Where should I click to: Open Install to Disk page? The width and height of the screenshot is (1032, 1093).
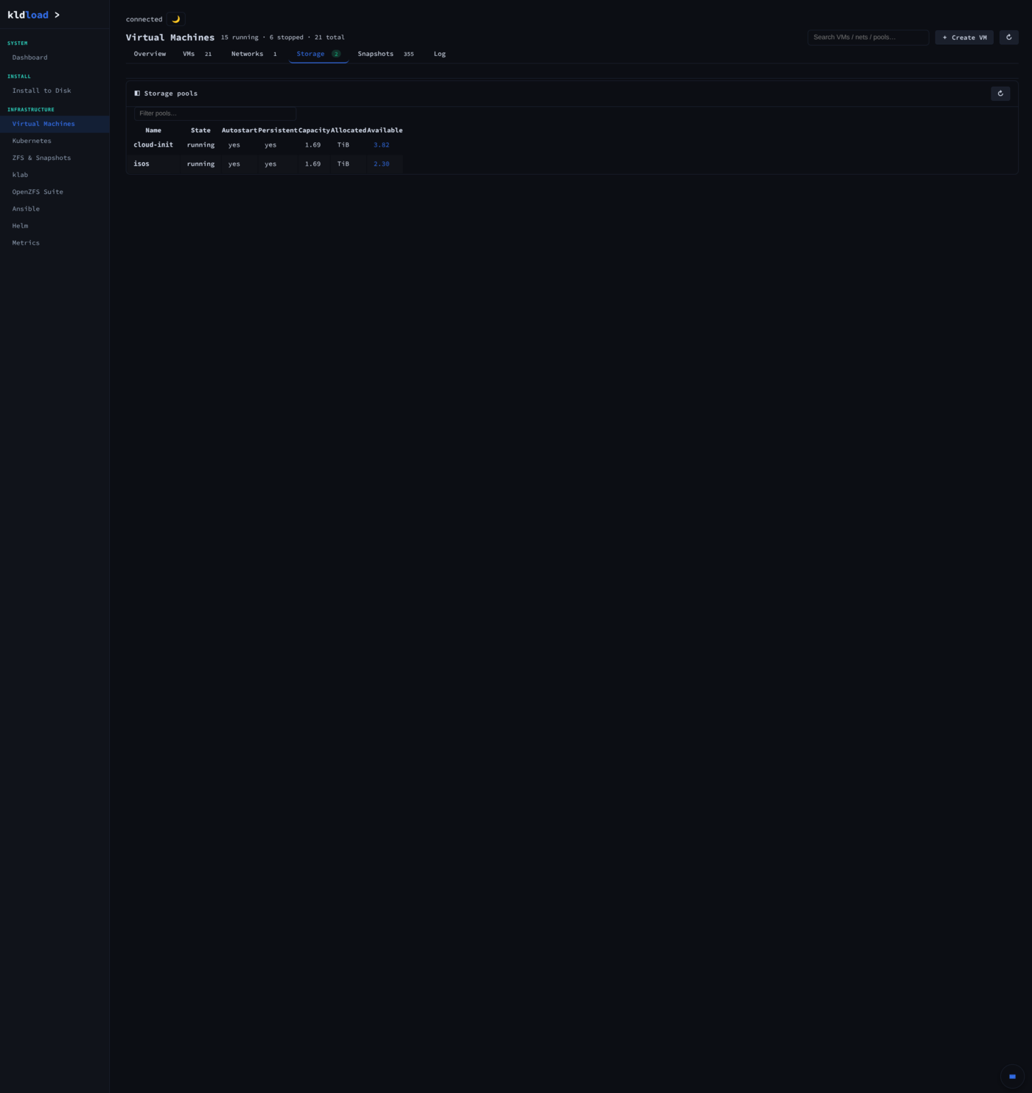tap(55, 91)
